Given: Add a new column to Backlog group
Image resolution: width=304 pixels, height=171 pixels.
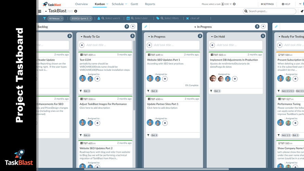Looking at the screenshot, I should tap(133, 27).
